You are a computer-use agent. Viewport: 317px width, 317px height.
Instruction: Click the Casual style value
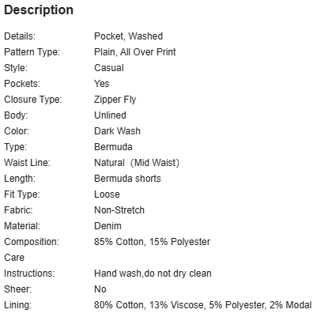(109, 68)
